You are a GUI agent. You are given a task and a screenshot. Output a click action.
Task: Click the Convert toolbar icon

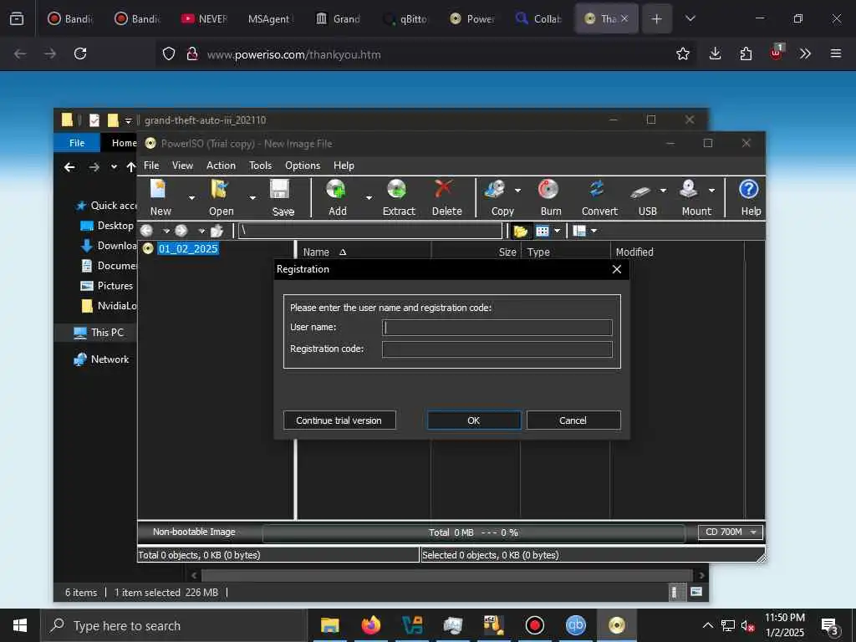[x=597, y=190]
